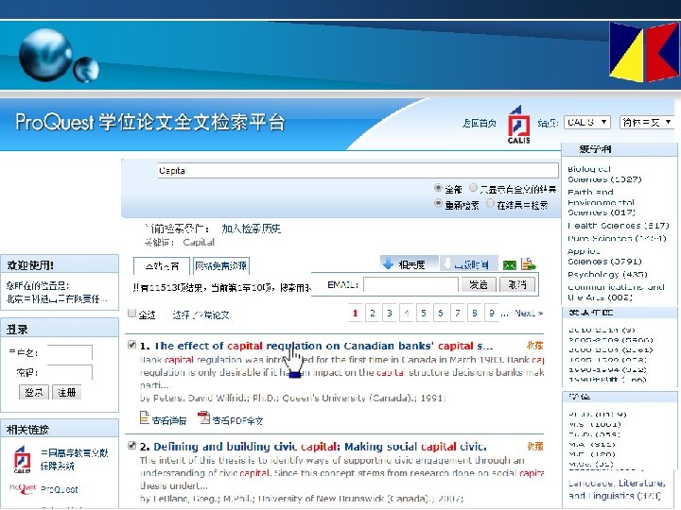Click the password input field
The width and height of the screenshot is (681, 510).
click(70, 372)
